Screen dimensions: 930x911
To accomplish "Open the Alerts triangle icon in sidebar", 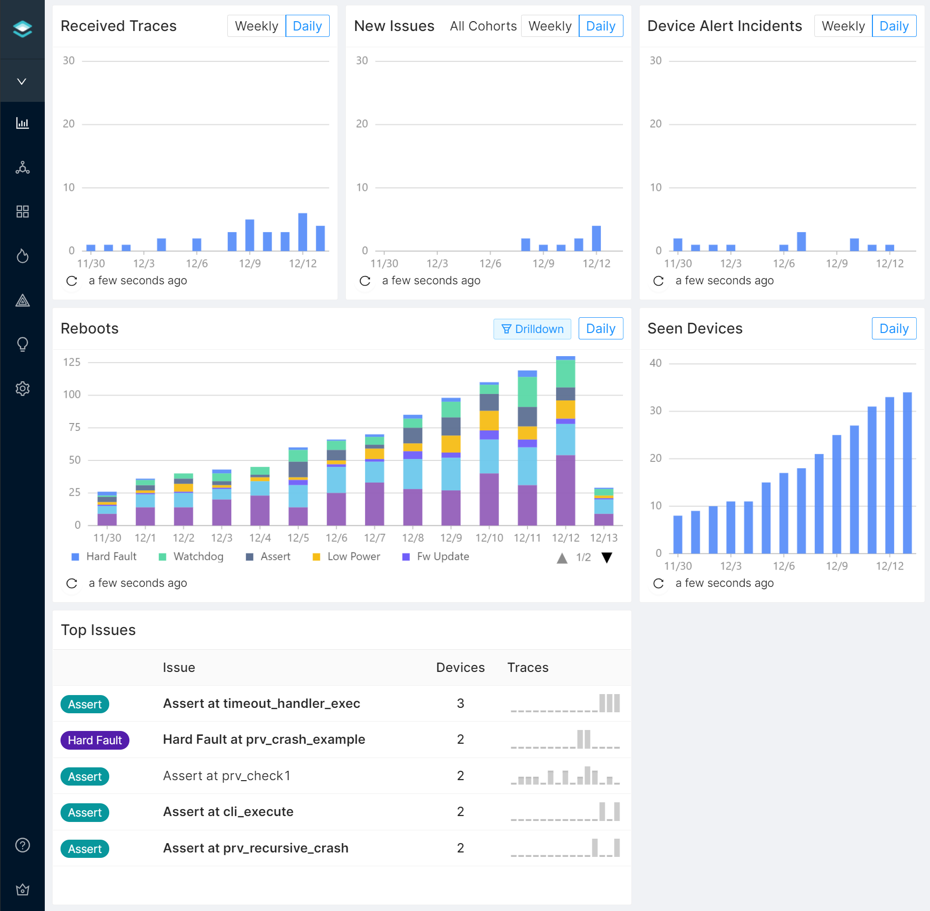I will (x=23, y=300).
